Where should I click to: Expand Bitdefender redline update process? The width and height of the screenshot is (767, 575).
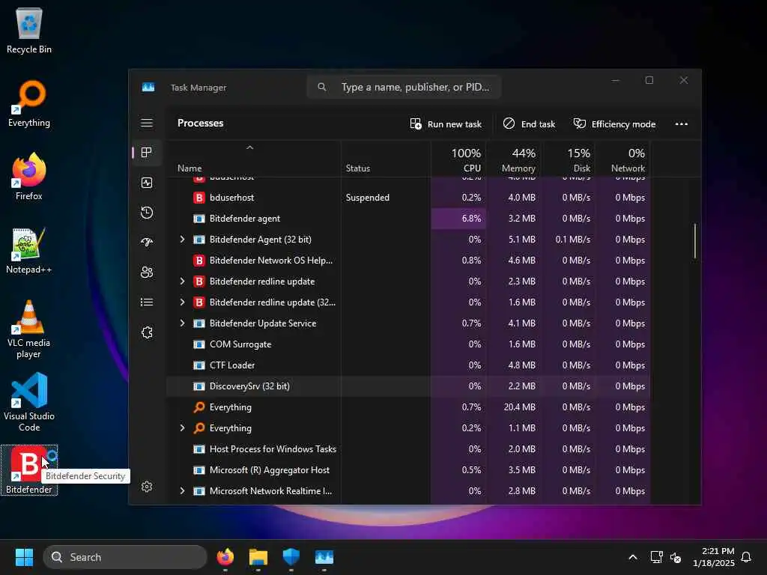coord(183,282)
